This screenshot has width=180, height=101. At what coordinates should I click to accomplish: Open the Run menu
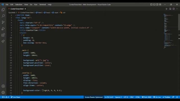tap(36, 4)
